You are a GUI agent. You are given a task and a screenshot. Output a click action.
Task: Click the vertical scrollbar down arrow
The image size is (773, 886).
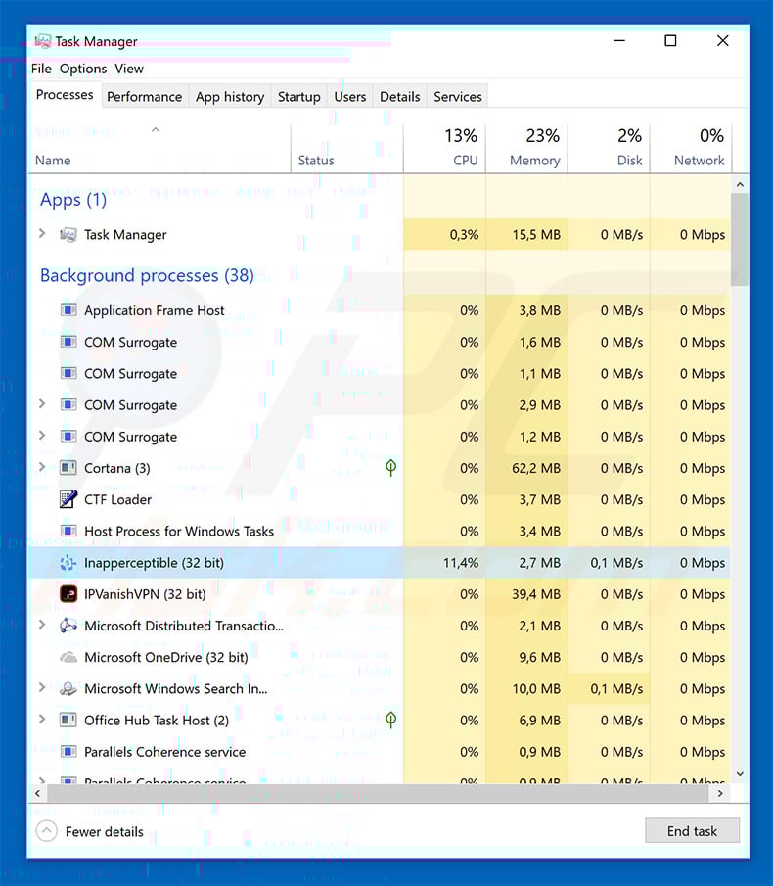[740, 774]
